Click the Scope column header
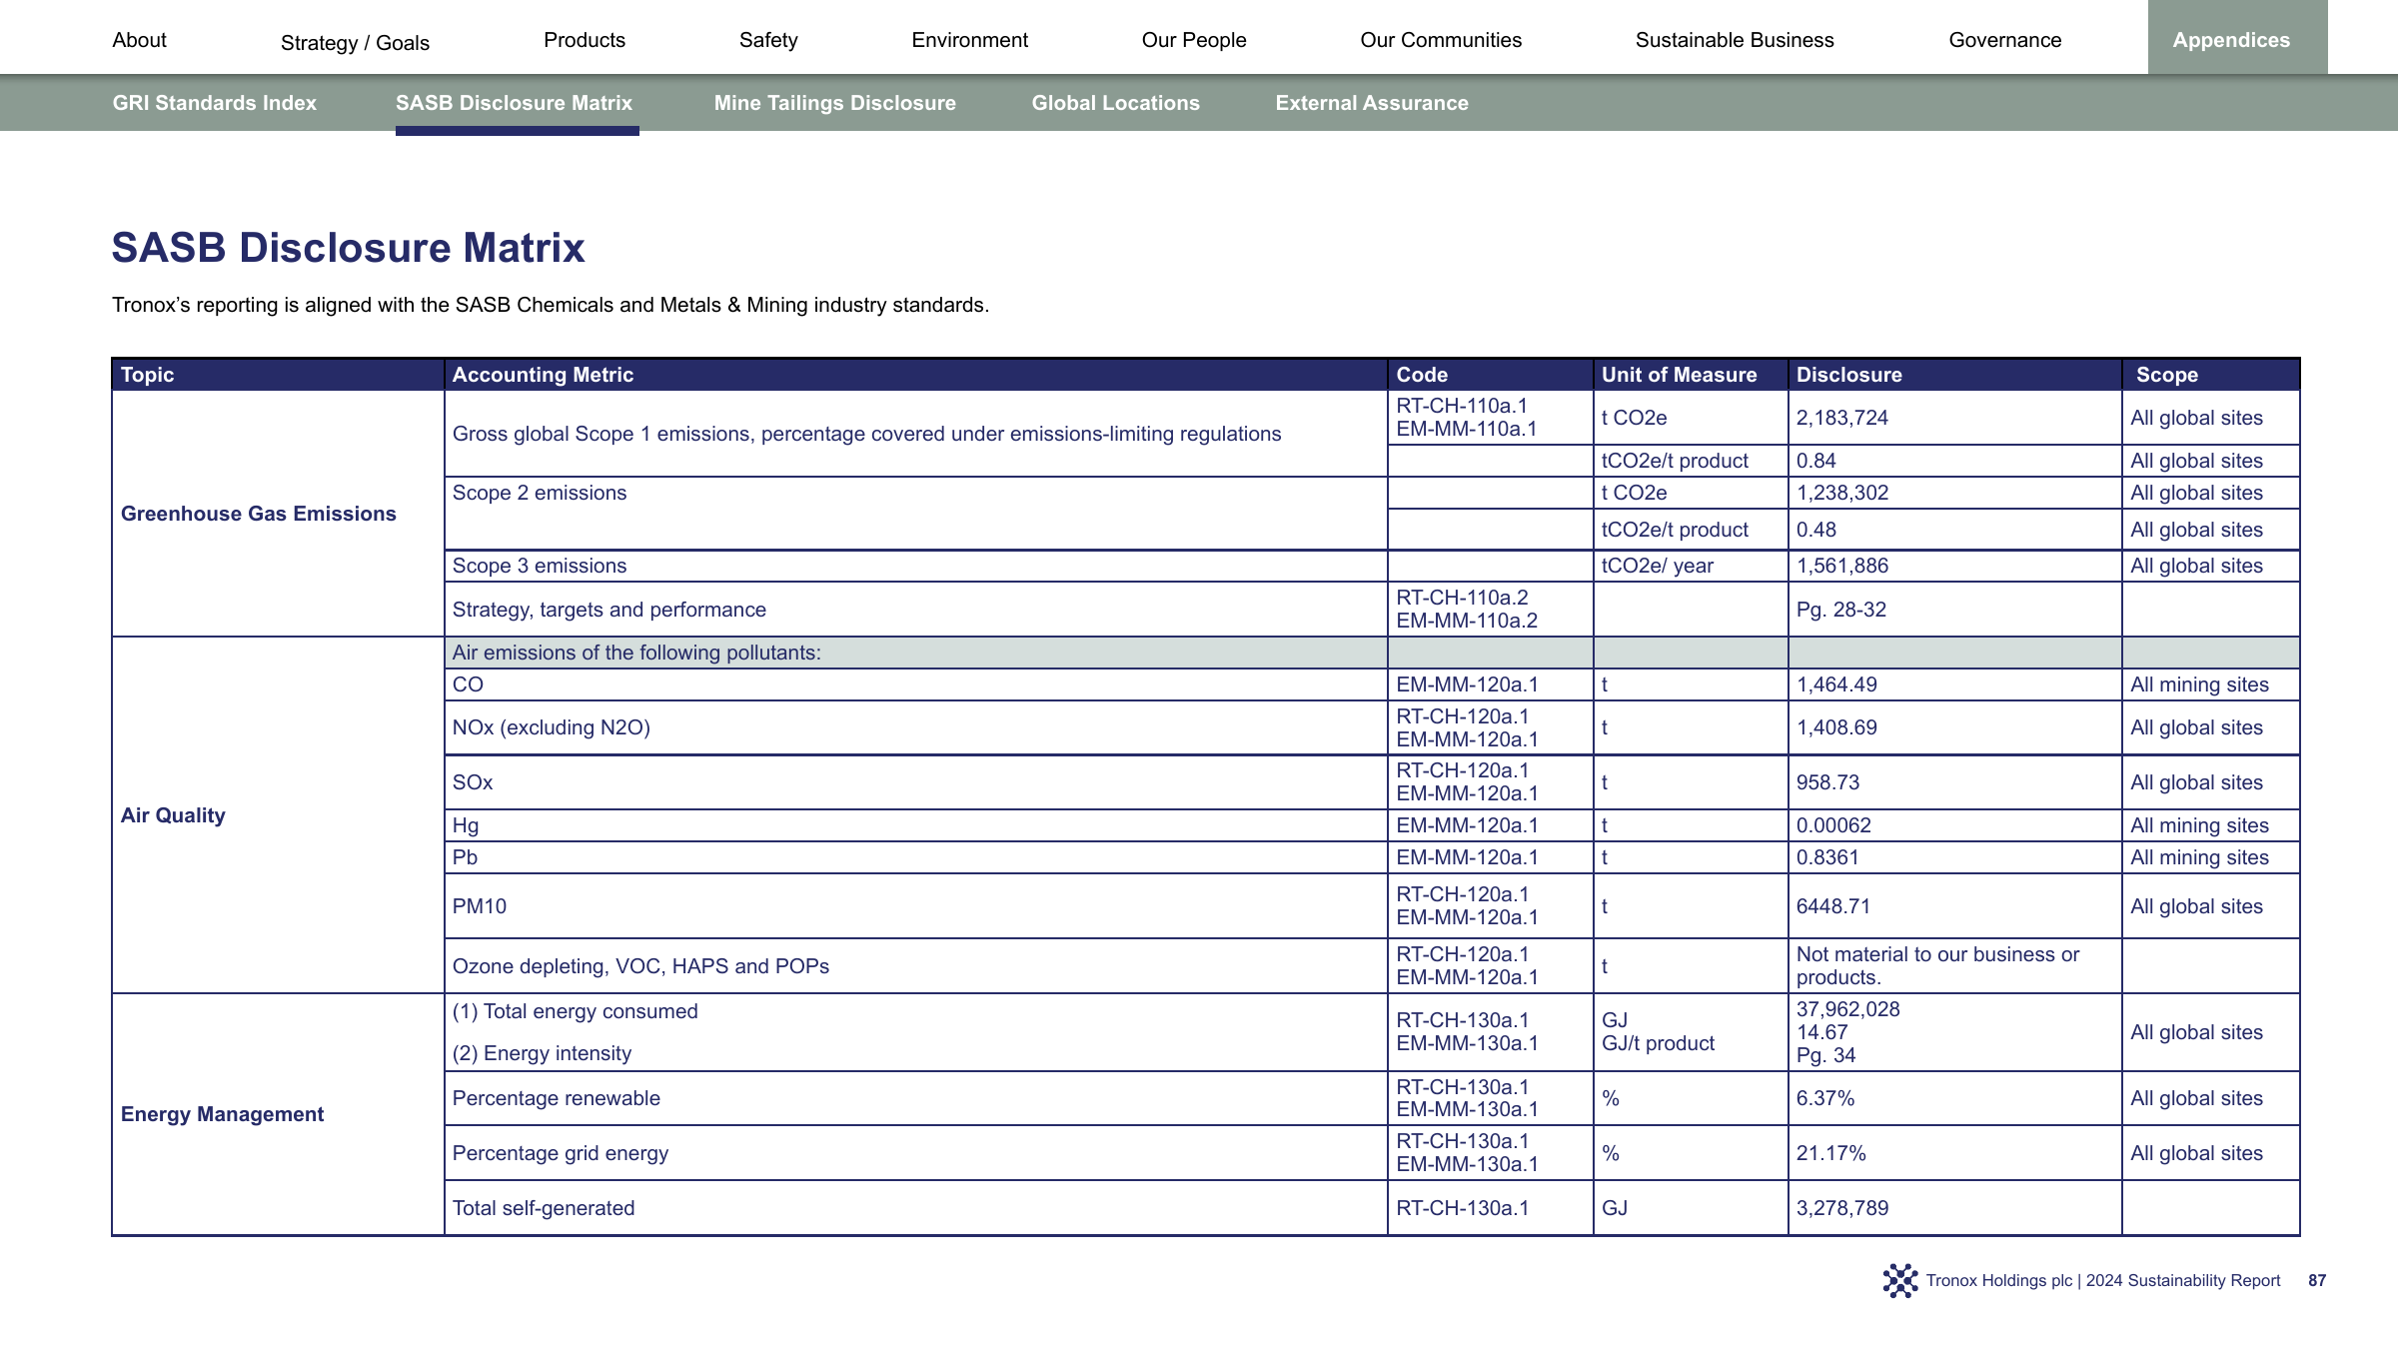2398x1349 pixels. (x=2210, y=375)
